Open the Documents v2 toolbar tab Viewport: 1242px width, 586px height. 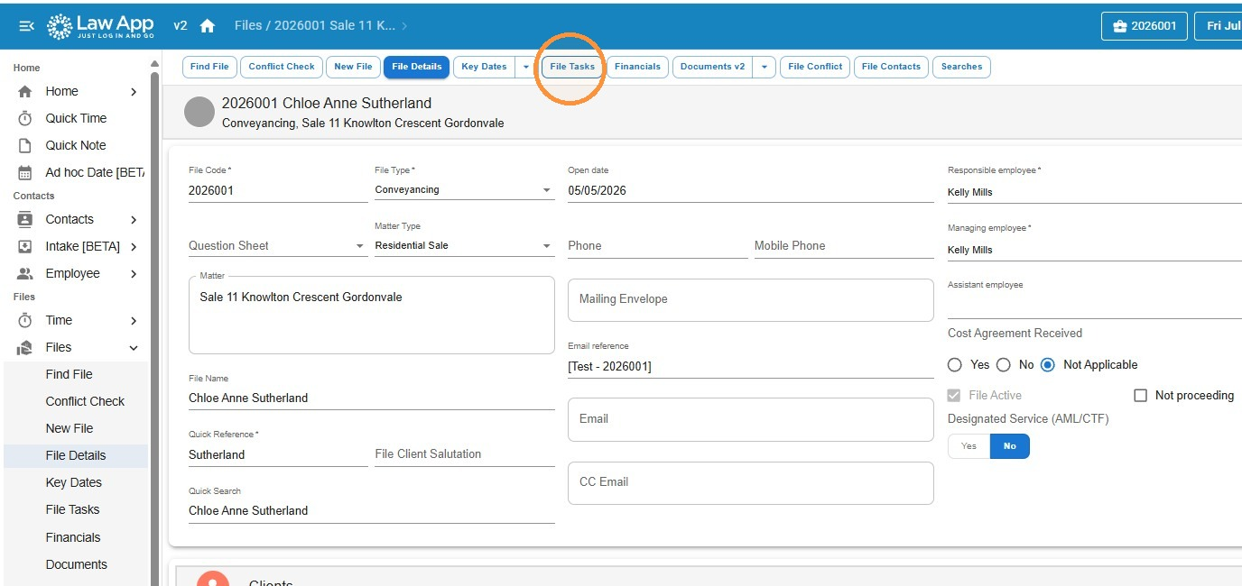tap(713, 67)
